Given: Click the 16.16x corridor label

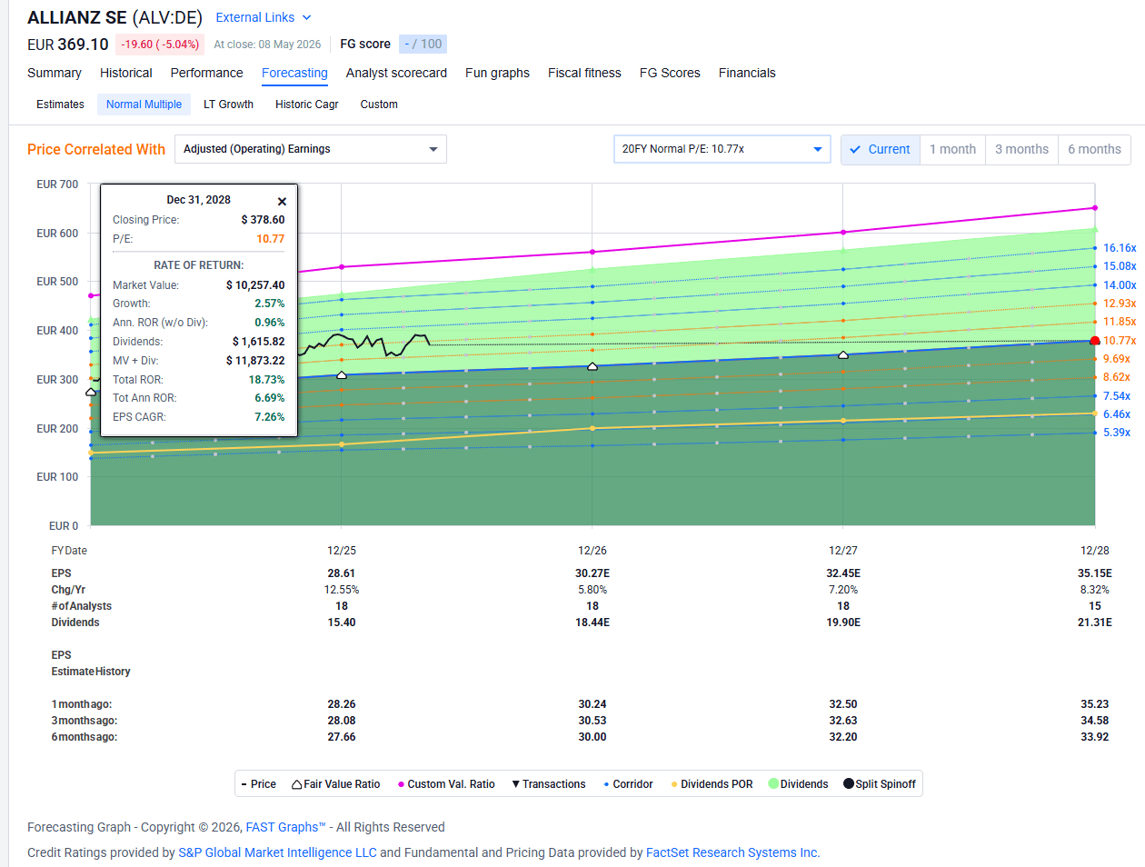Looking at the screenshot, I should (1120, 248).
